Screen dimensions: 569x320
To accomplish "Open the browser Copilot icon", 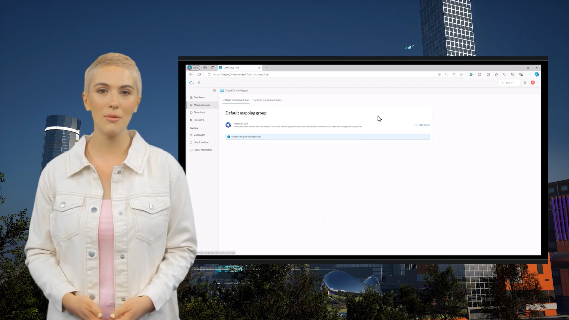I will (x=537, y=74).
